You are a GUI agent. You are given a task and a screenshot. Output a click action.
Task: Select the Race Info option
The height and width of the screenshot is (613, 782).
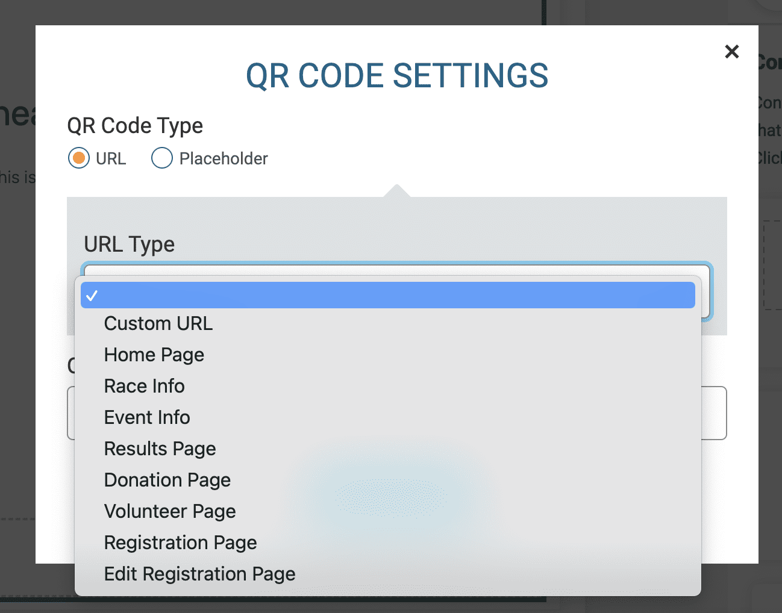[144, 386]
